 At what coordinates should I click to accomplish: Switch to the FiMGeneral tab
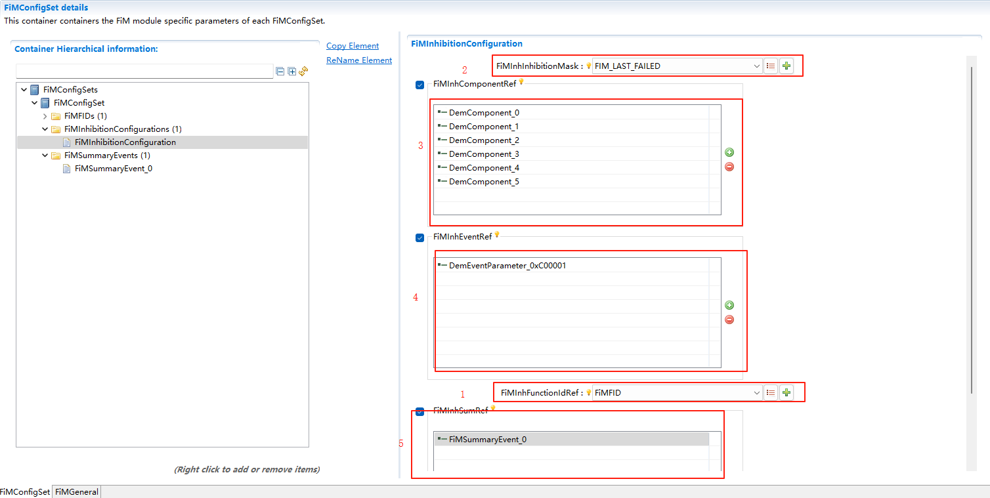pos(75,491)
